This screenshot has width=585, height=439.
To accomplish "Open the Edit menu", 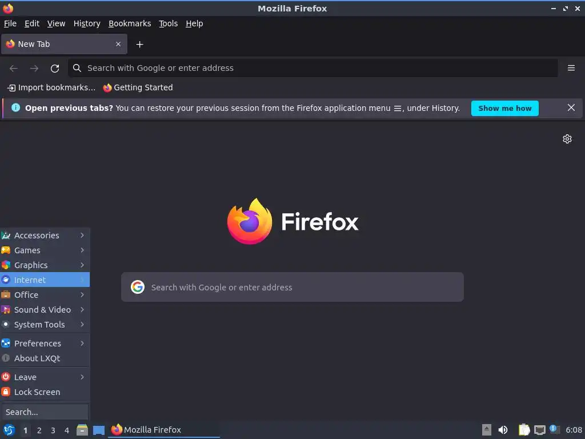I will point(32,23).
